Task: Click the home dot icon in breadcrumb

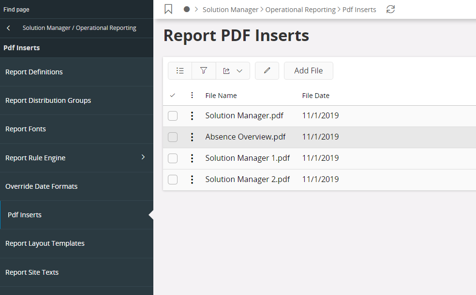Action: point(187,9)
